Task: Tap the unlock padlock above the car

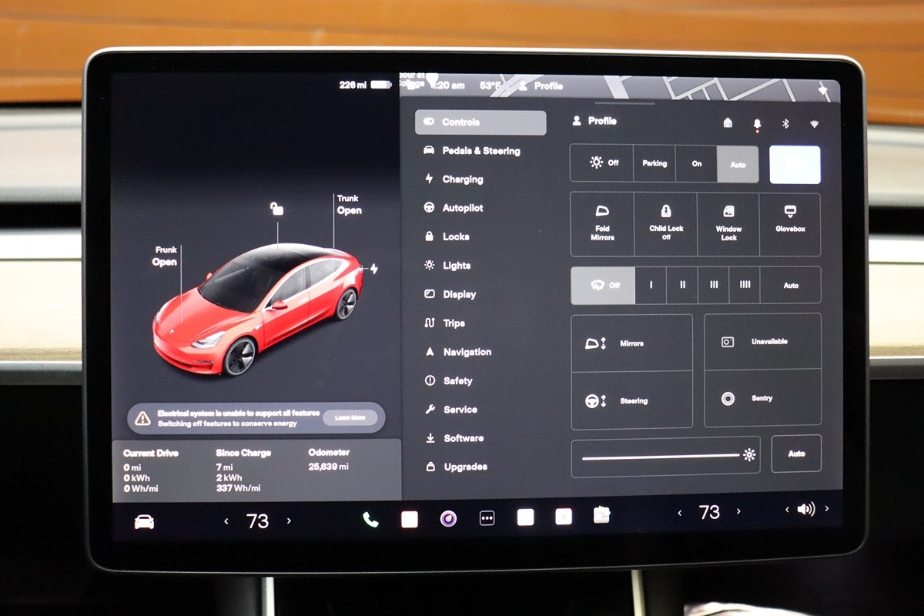Action: coord(277,209)
